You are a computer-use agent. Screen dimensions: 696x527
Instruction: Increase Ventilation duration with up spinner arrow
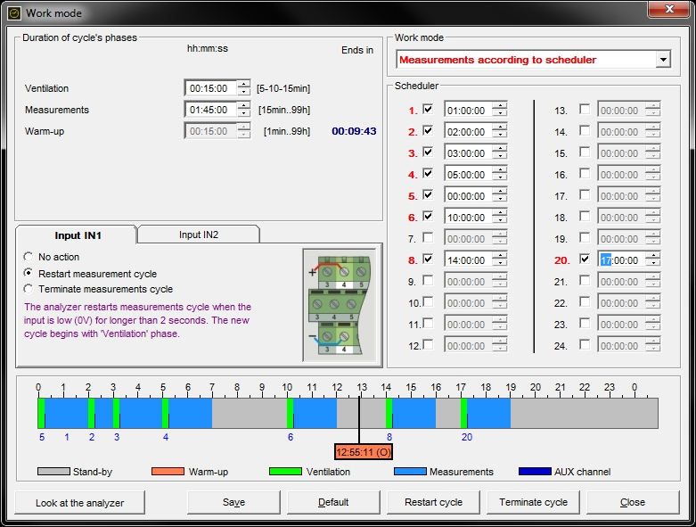(x=244, y=84)
